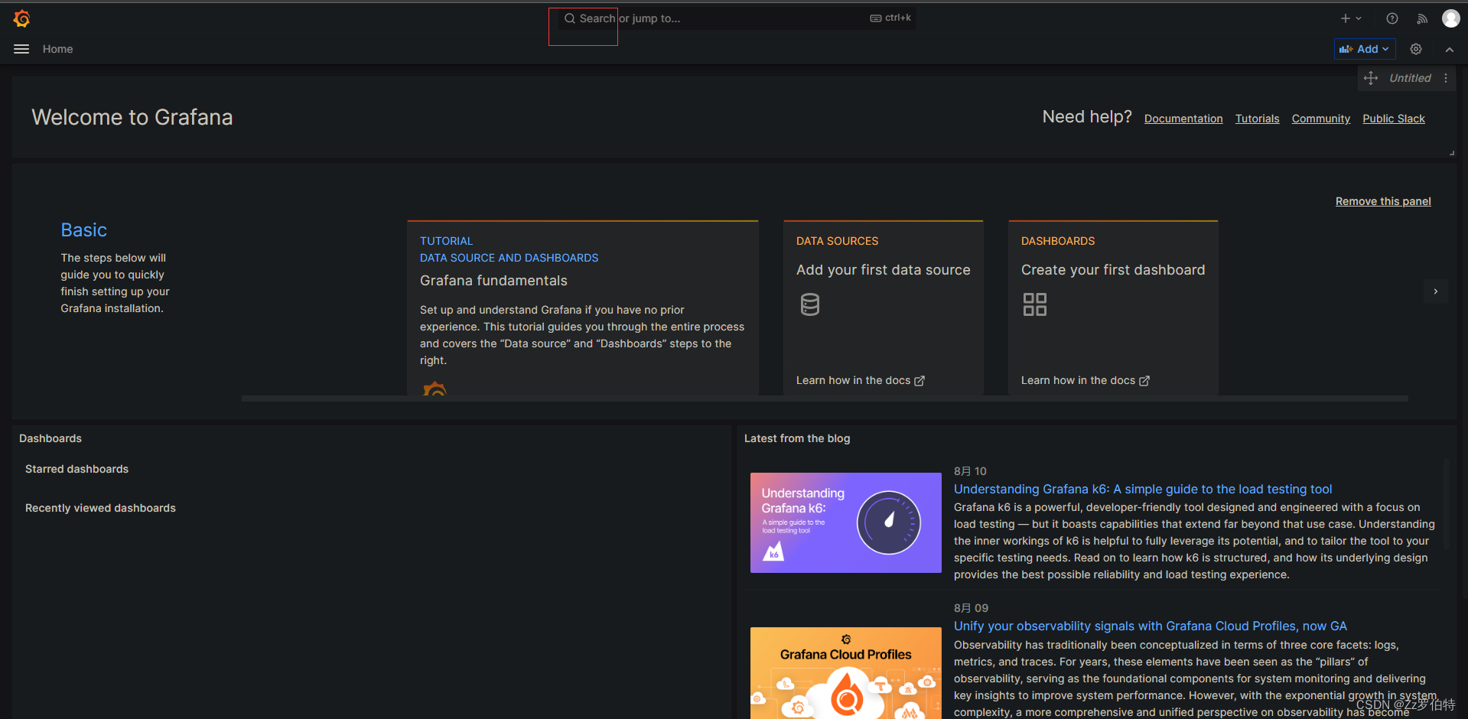Collapse the top toolbar with chevron
1468x719 pixels.
point(1449,49)
